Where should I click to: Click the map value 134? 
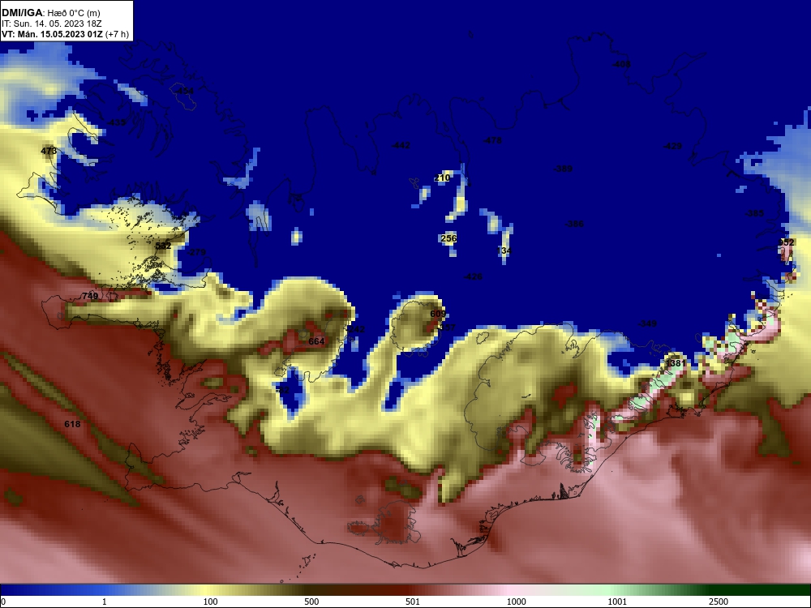(x=504, y=250)
